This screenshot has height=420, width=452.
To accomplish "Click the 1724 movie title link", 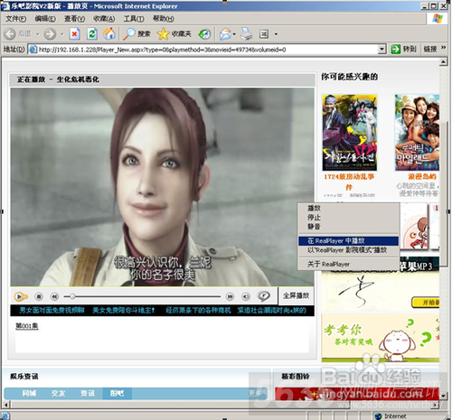I will [x=349, y=182].
